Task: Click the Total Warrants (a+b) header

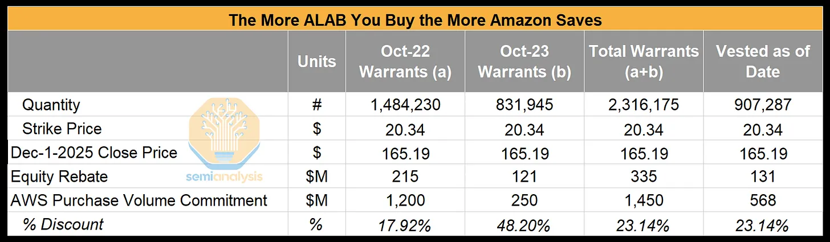Action: [644, 61]
